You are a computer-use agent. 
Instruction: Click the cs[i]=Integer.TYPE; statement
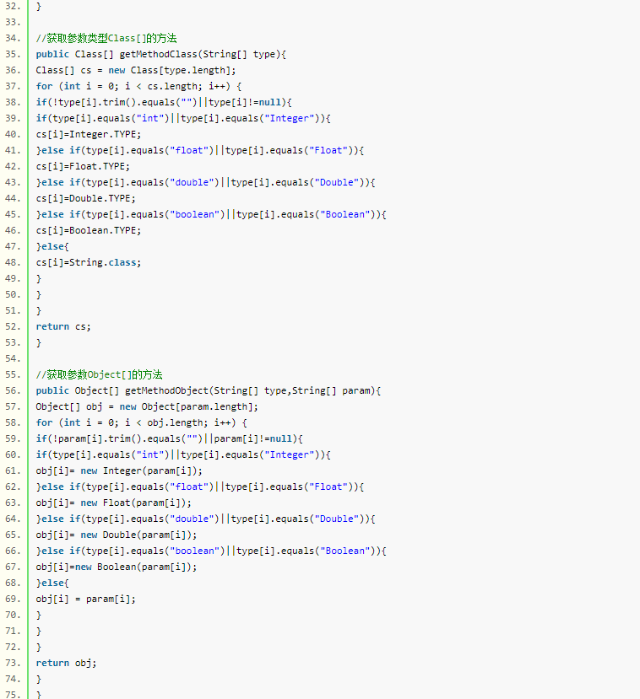pyautogui.click(x=89, y=134)
